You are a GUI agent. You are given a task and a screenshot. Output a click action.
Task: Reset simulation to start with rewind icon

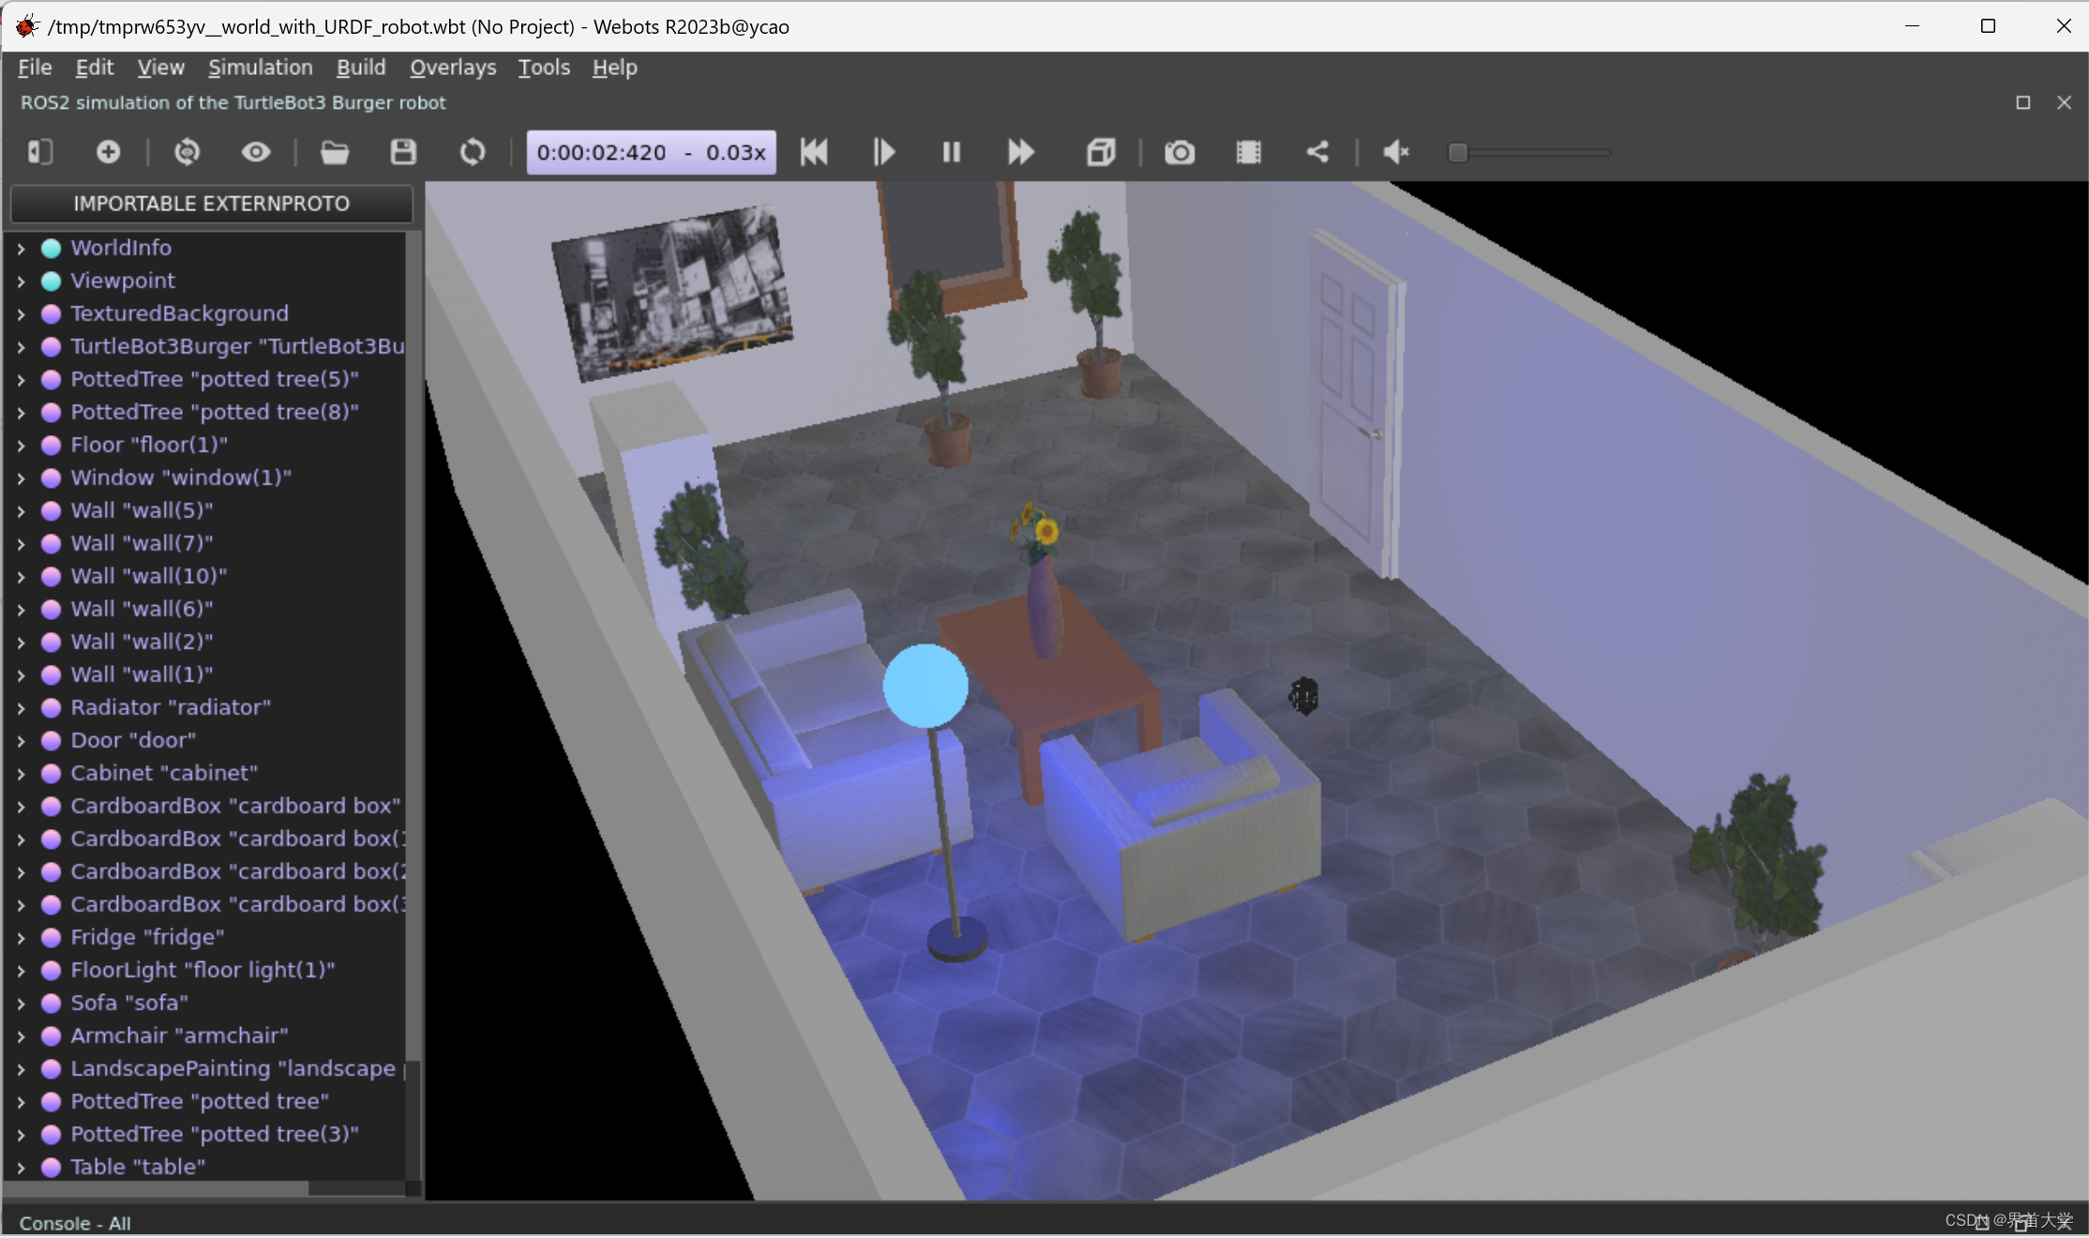pyautogui.click(x=814, y=152)
